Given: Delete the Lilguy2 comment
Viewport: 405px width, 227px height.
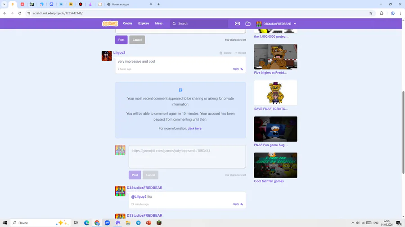Looking at the screenshot, I should [225, 53].
